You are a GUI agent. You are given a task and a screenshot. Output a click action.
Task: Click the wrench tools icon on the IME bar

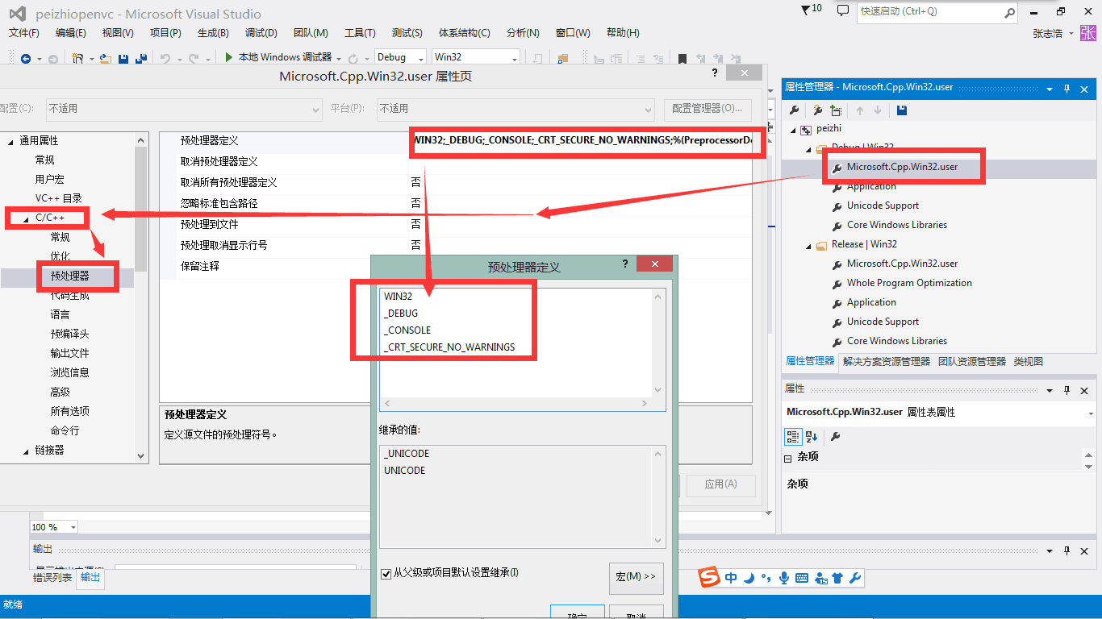[855, 578]
